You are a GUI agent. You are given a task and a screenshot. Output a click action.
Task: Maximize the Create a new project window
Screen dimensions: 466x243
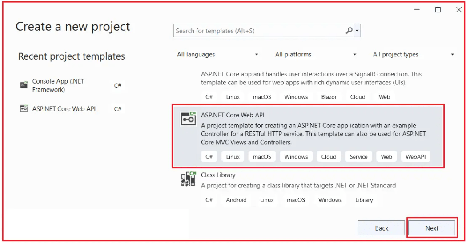tap(438, 9)
